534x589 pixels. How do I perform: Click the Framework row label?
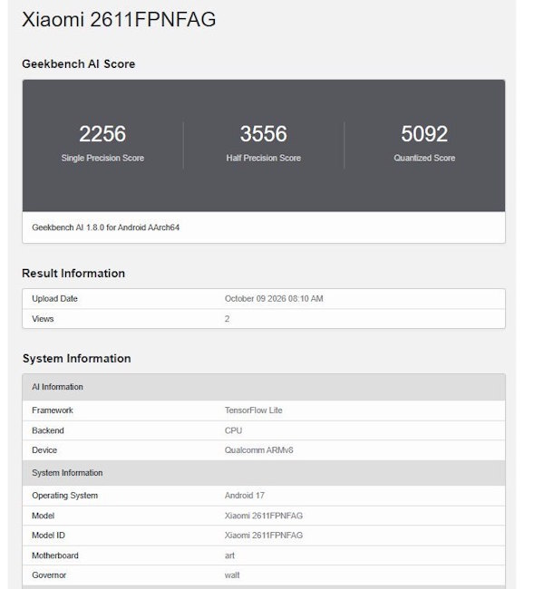pyautogui.click(x=53, y=410)
